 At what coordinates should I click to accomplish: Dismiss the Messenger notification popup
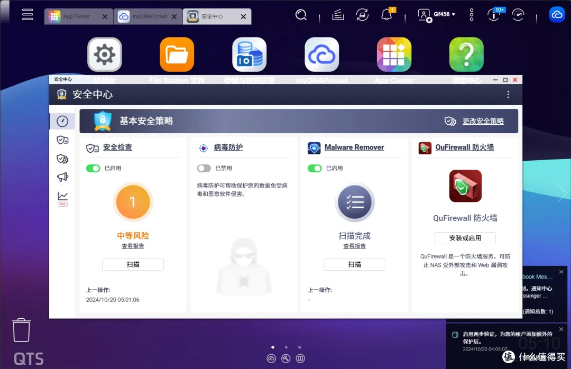pos(561,272)
